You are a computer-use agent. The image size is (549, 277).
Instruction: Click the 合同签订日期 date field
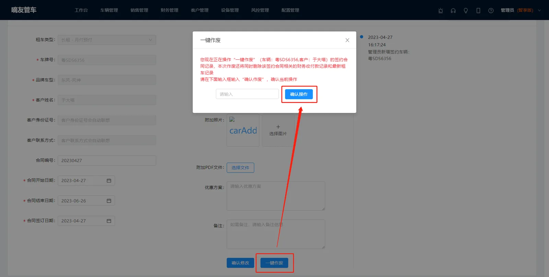pos(86,221)
